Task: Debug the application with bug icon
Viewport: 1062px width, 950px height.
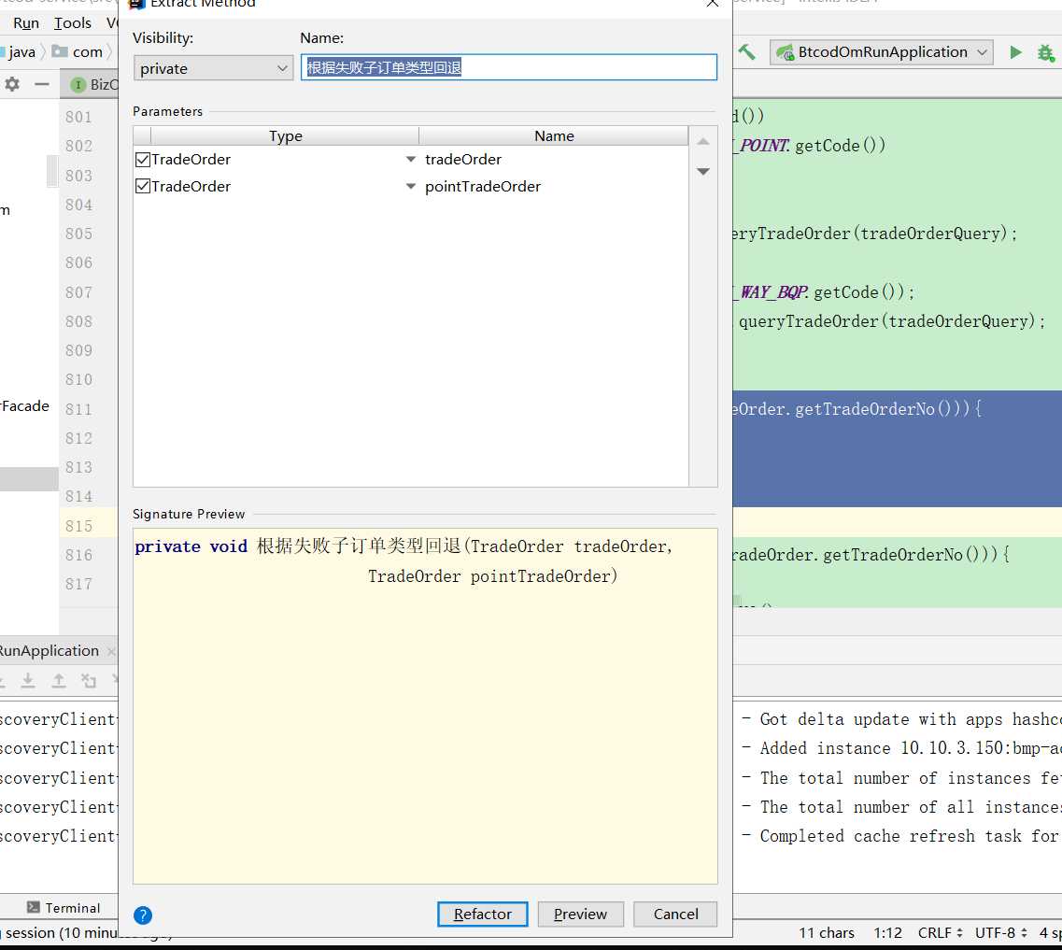Action: tap(1046, 52)
